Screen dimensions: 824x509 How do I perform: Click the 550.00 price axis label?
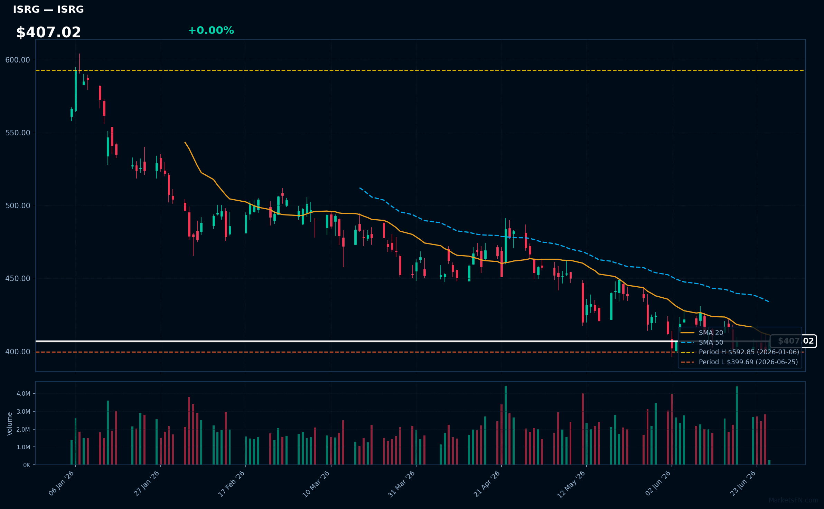pyautogui.click(x=18, y=133)
